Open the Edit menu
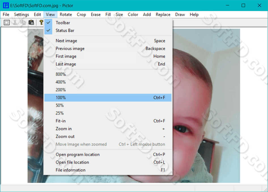 (37, 14)
